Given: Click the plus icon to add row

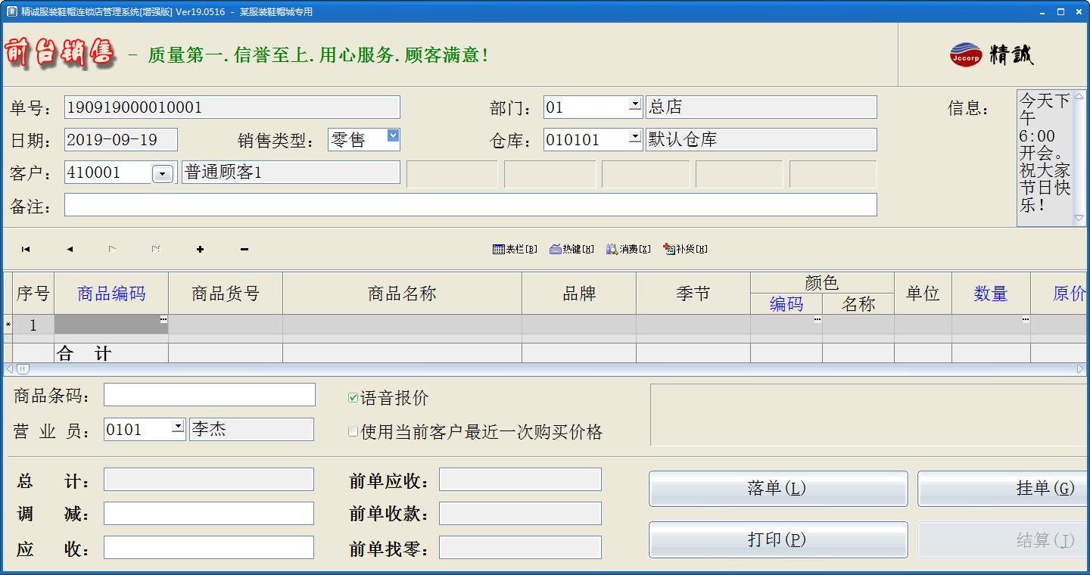Looking at the screenshot, I should coord(200,249).
